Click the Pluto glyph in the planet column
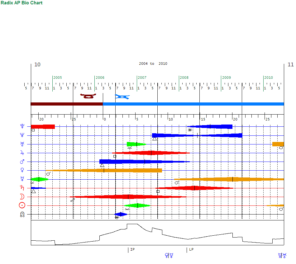 (22, 126)
